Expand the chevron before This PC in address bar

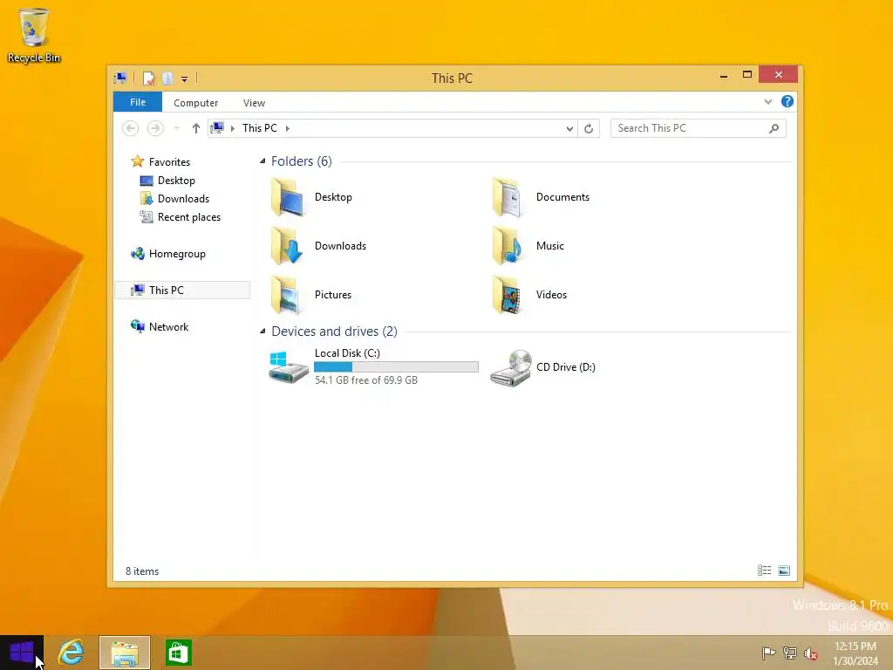[232, 128]
